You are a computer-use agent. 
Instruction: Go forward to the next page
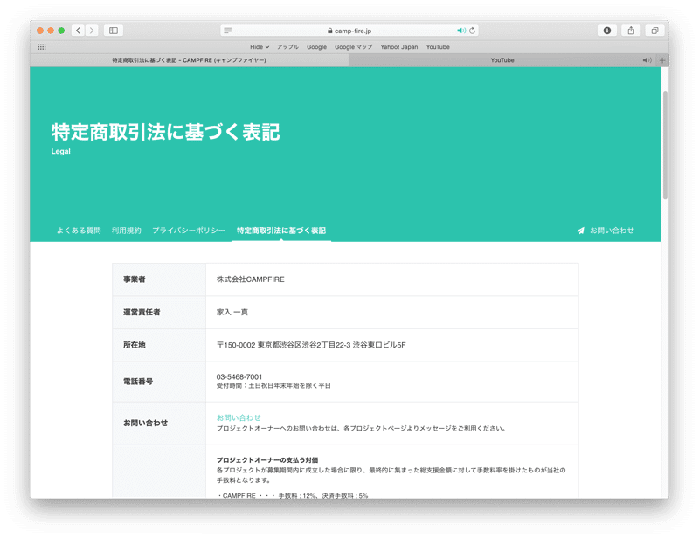pyautogui.click(x=92, y=31)
